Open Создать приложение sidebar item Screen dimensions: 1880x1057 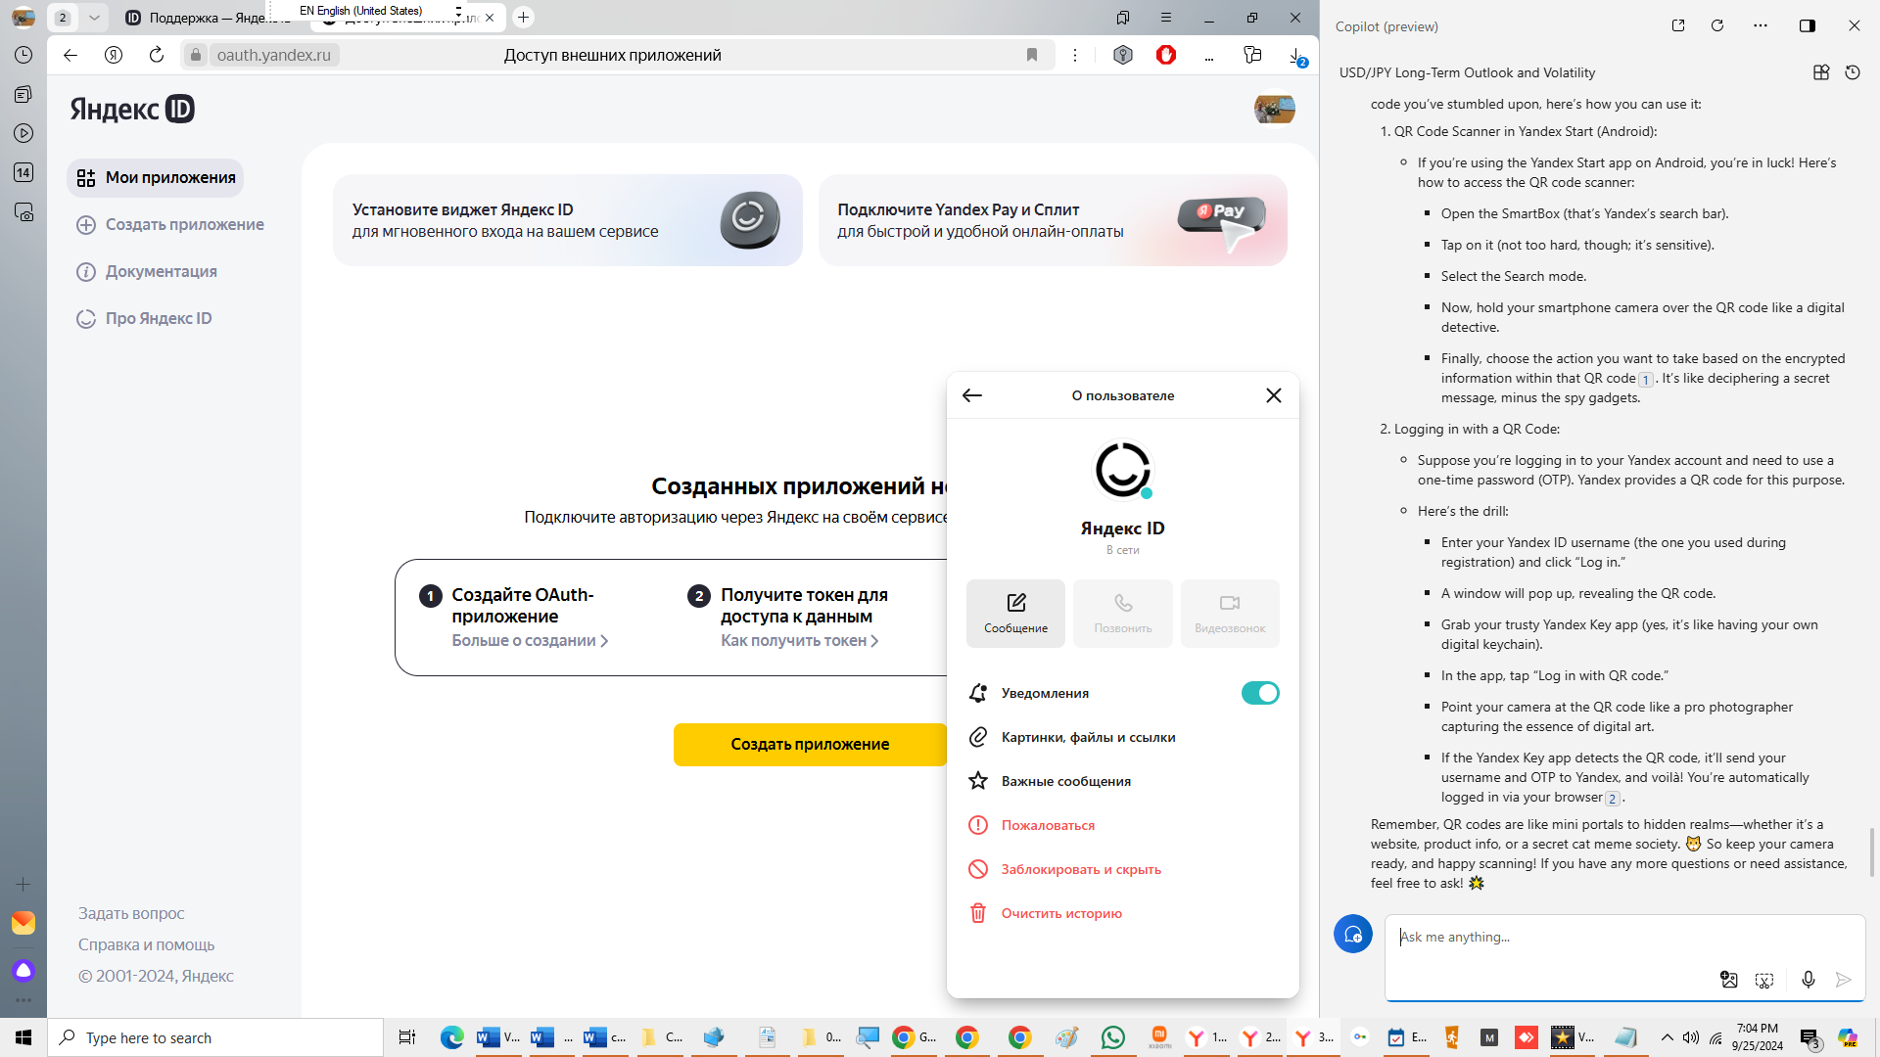(170, 224)
